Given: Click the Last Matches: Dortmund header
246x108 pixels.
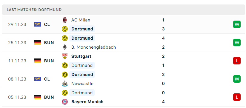Looking at the screenshot, I should click(34, 10).
